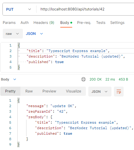This screenshot has width=134, height=150.
Task: Open the response JSON format dropdown
Action: pyautogui.click(x=100, y=92)
